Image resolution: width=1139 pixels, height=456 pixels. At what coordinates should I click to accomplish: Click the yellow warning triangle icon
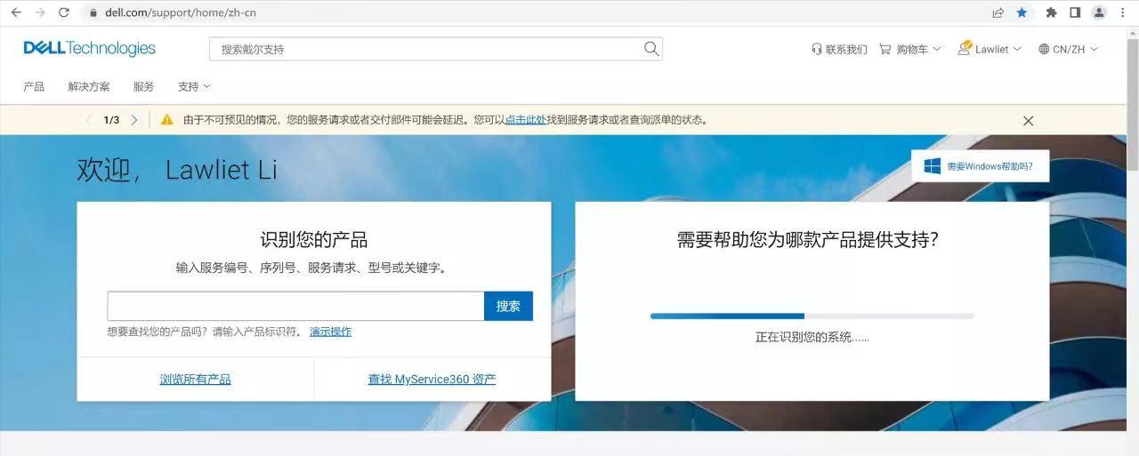[x=166, y=120]
